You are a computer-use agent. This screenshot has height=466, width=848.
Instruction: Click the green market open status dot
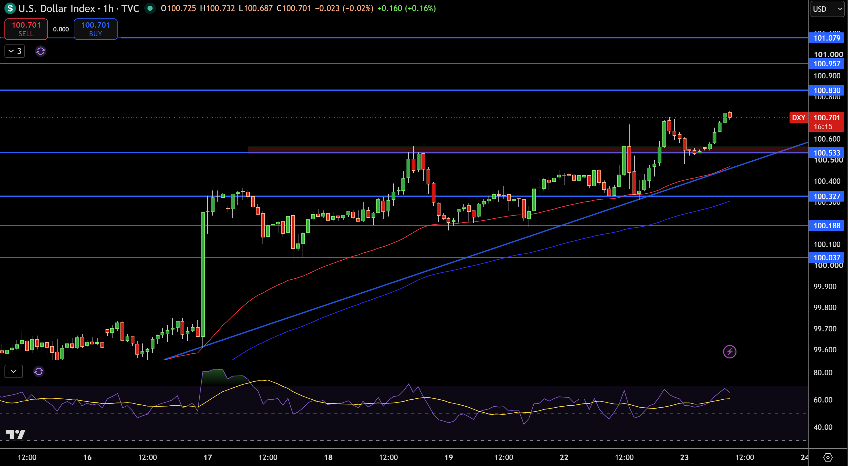[x=150, y=8]
